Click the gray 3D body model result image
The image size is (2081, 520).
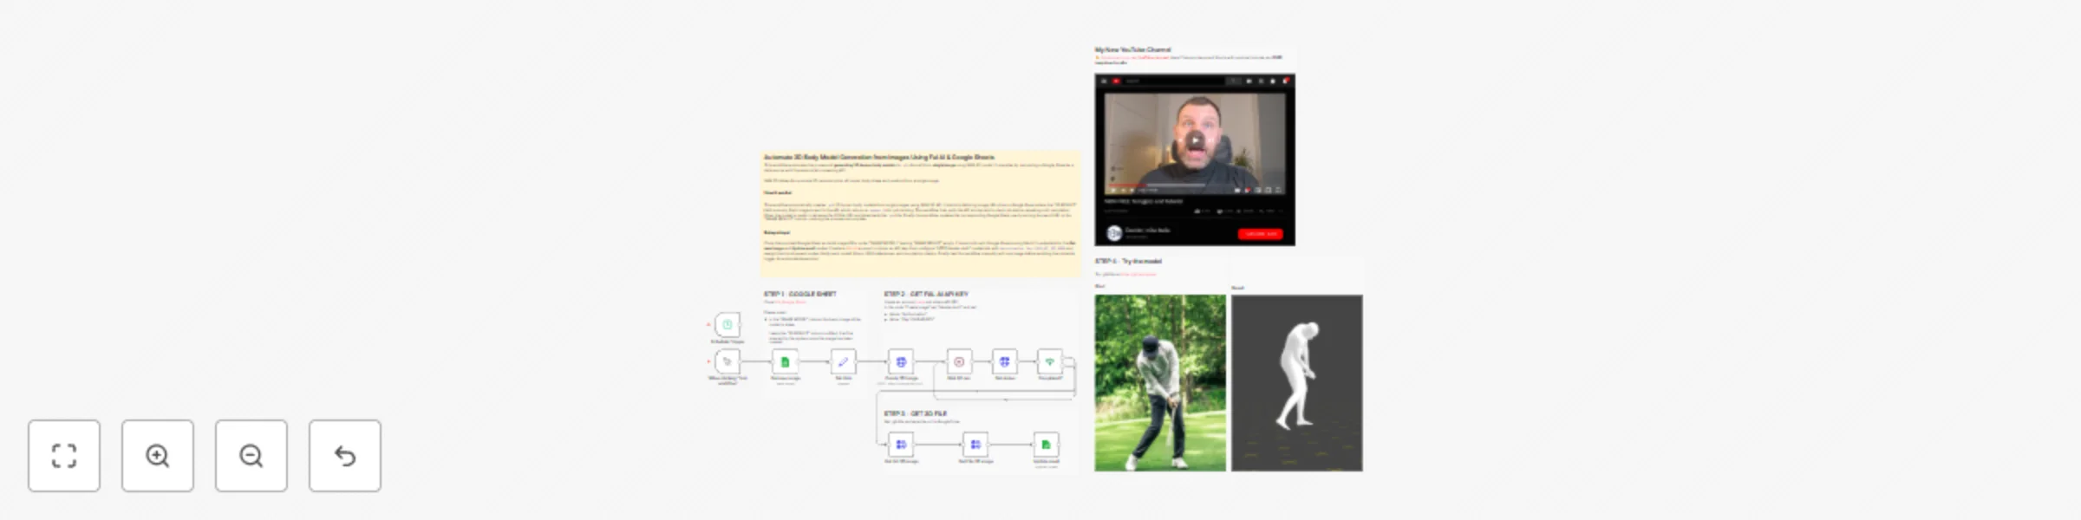click(x=1297, y=383)
